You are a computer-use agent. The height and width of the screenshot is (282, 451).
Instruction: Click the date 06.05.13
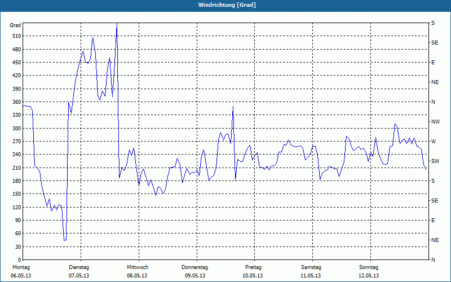click(x=21, y=276)
